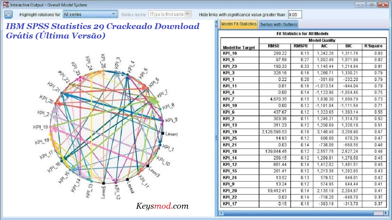Click the R Square value 0.83
The width and height of the screenshot is (392, 220).
[378, 53]
